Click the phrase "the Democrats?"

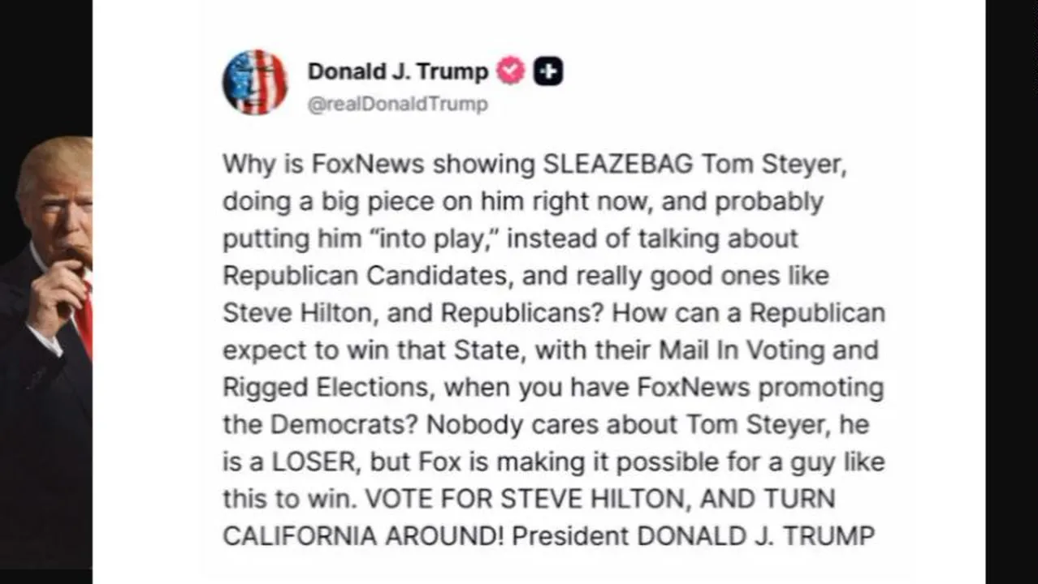(322, 425)
